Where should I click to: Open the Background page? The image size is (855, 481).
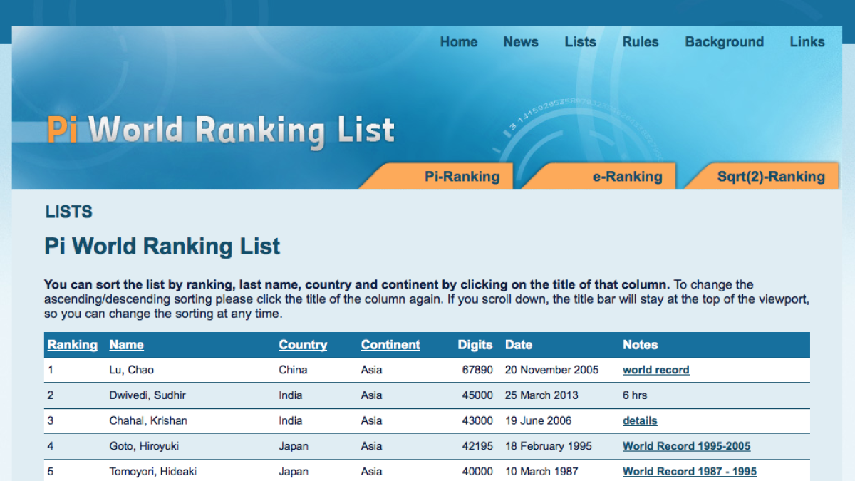click(724, 42)
